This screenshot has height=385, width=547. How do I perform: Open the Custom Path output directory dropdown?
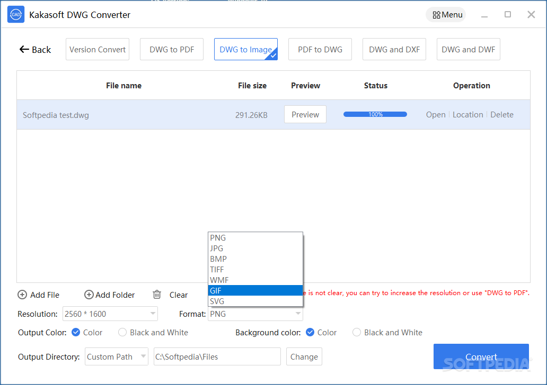pos(117,356)
